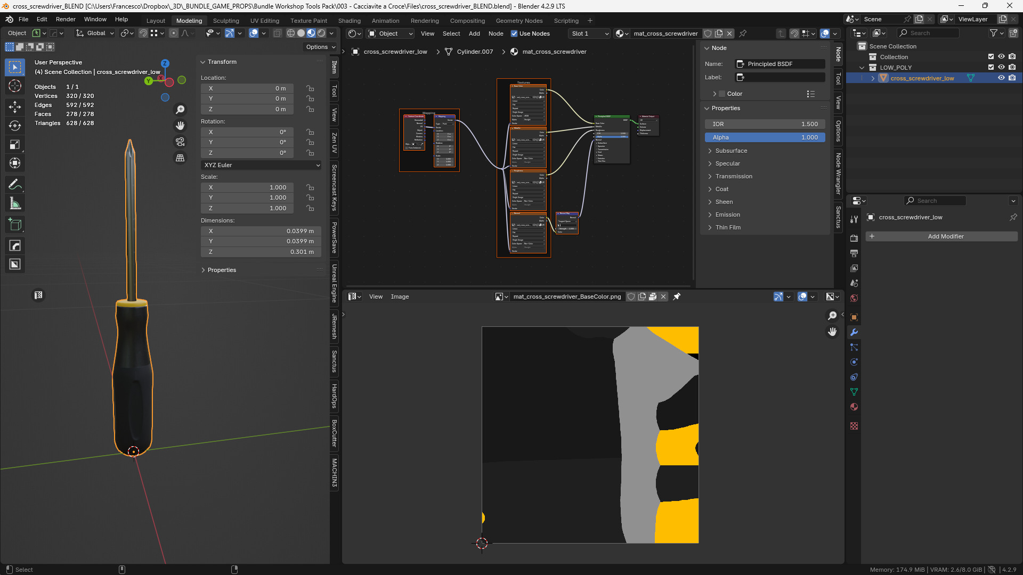
Task: Open the 3D viewport Options dropdown
Action: click(x=321, y=47)
